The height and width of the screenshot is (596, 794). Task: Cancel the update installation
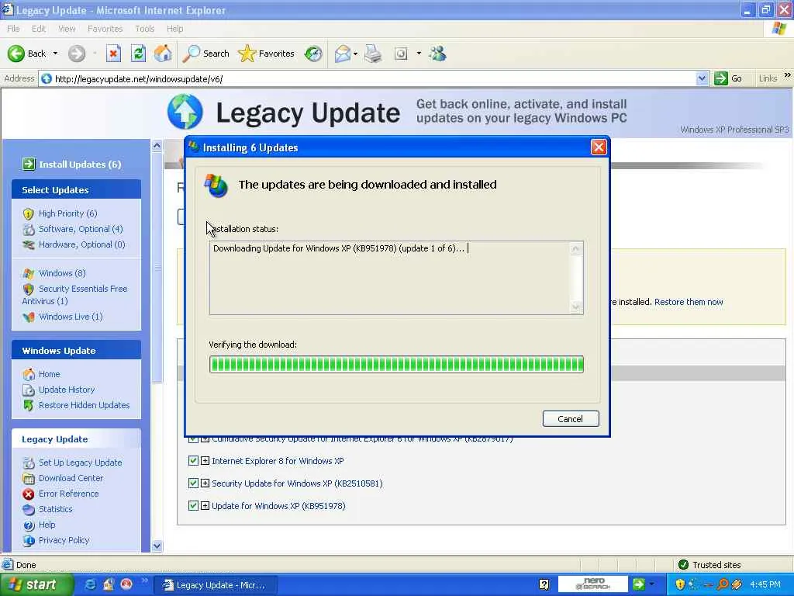571,418
